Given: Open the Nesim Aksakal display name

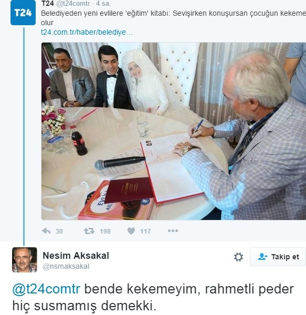Looking at the screenshot, I should coord(76,256).
